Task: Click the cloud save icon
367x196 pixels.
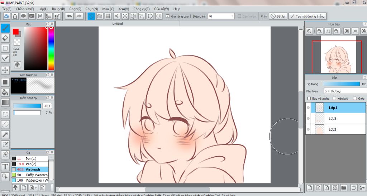Action: (6, 16)
